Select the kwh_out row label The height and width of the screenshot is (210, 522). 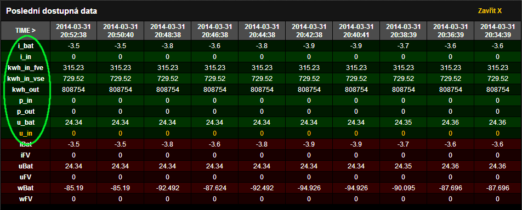pos(26,90)
